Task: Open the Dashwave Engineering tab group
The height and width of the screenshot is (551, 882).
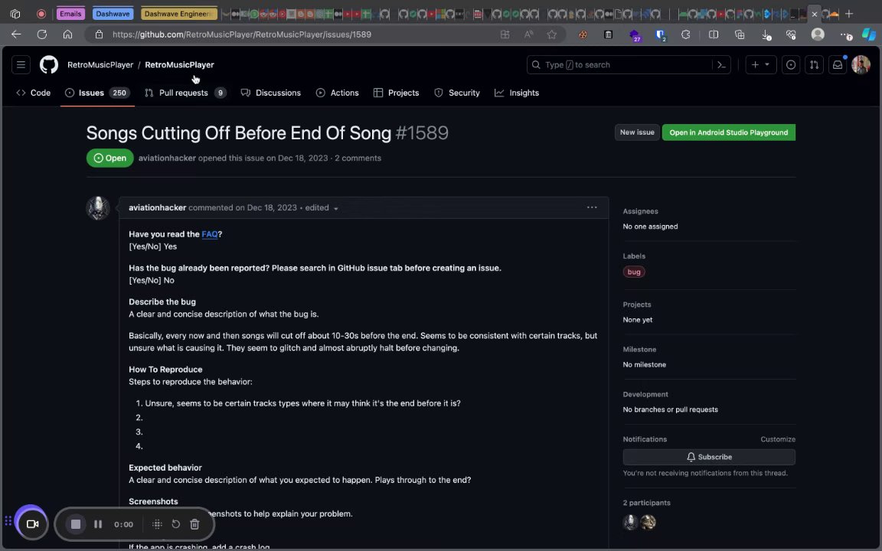Action: (179, 14)
